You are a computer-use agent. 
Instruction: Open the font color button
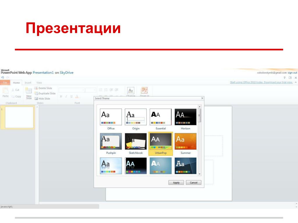pos(77,96)
